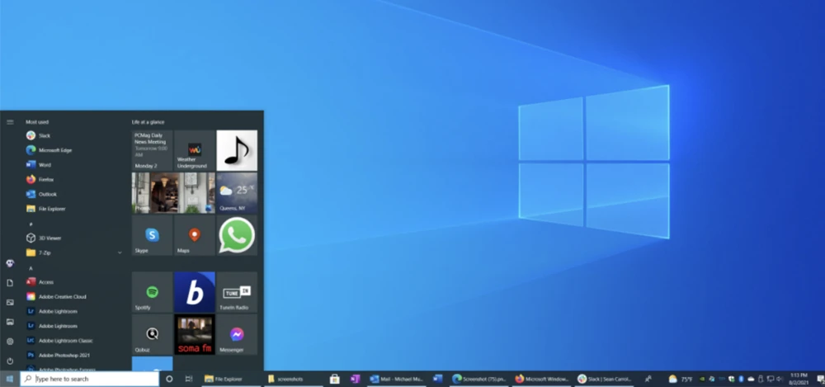Switch to the 'screenshots' folder taskbar window
Image resolution: width=825 pixels, height=387 pixels.
point(293,379)
